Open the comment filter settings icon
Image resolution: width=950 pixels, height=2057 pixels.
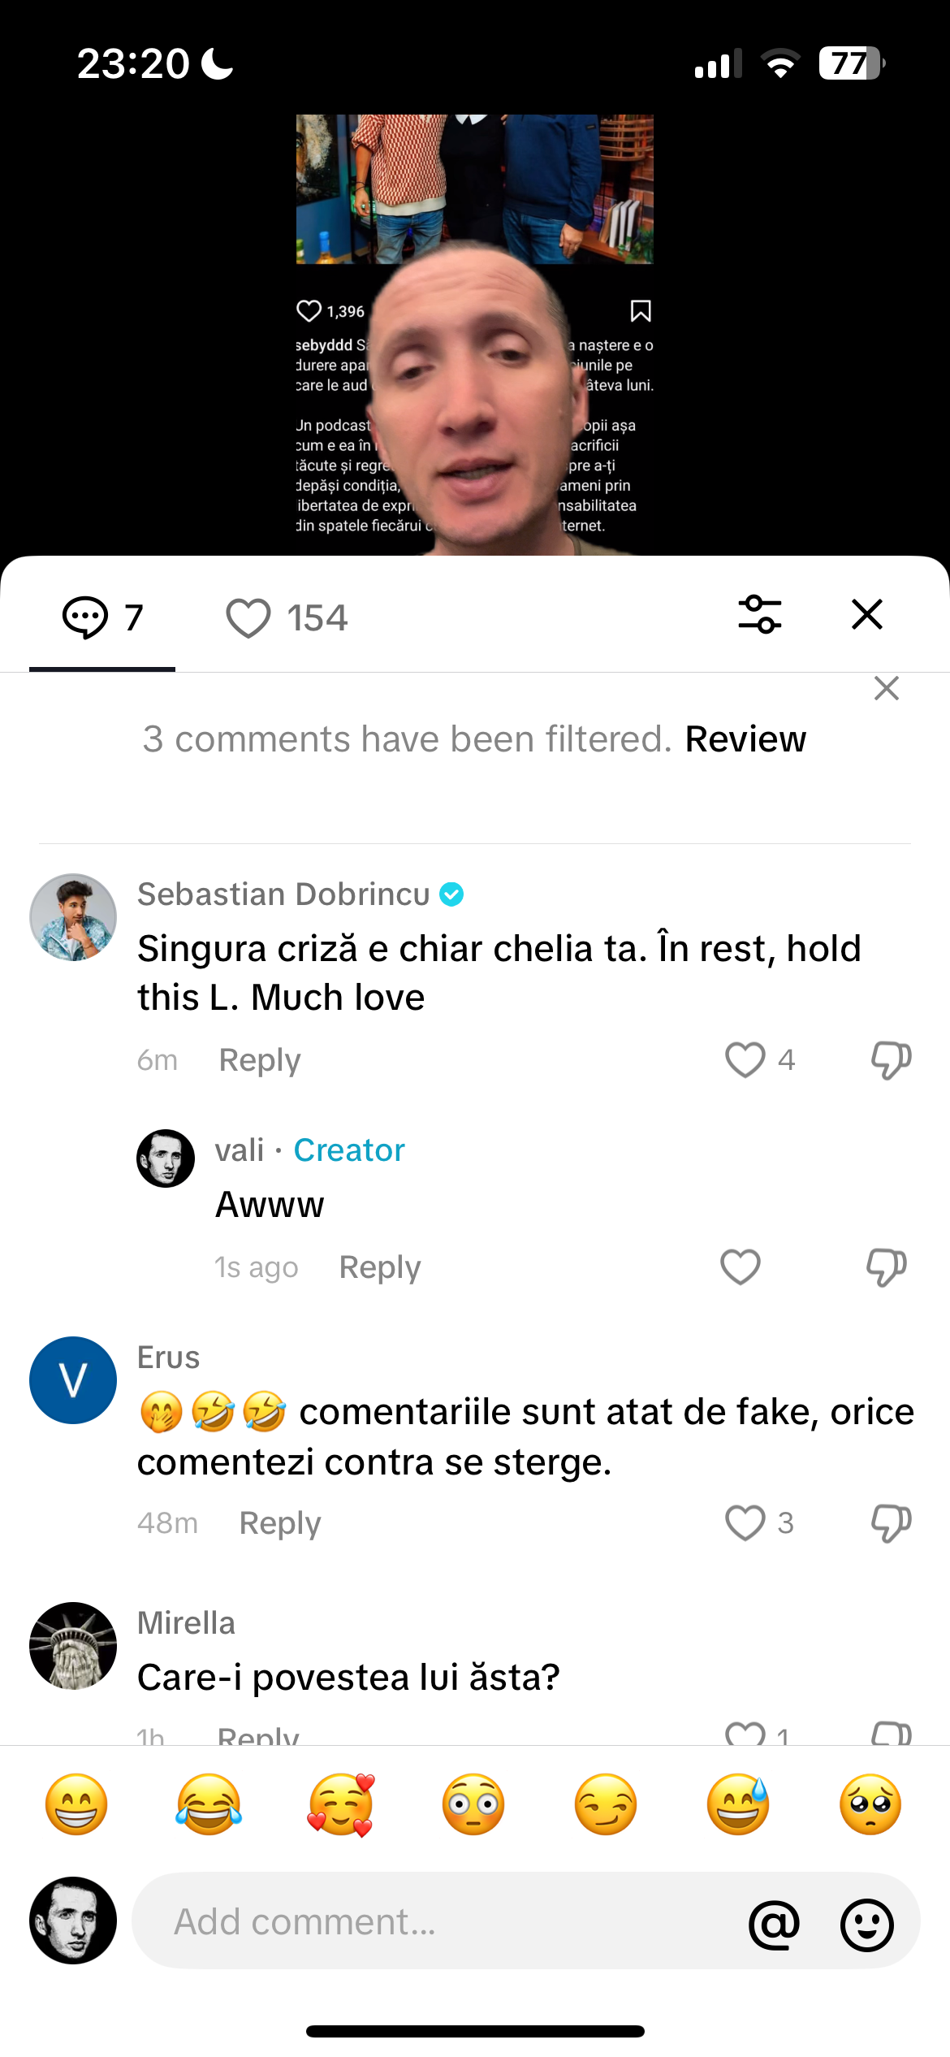759,614
